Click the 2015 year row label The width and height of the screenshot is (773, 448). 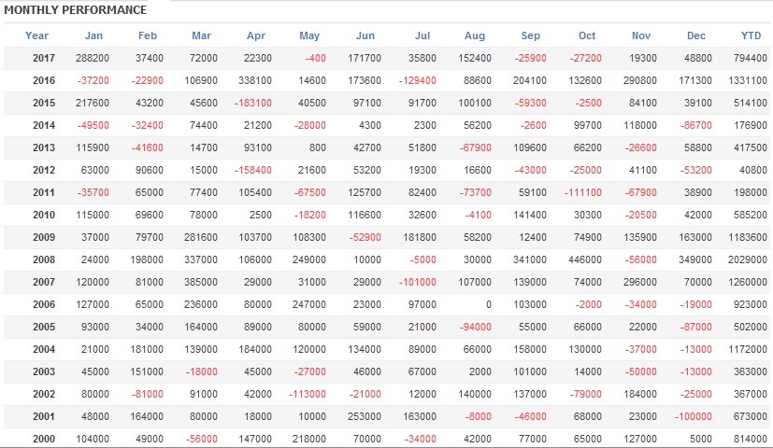coord(43,103)
